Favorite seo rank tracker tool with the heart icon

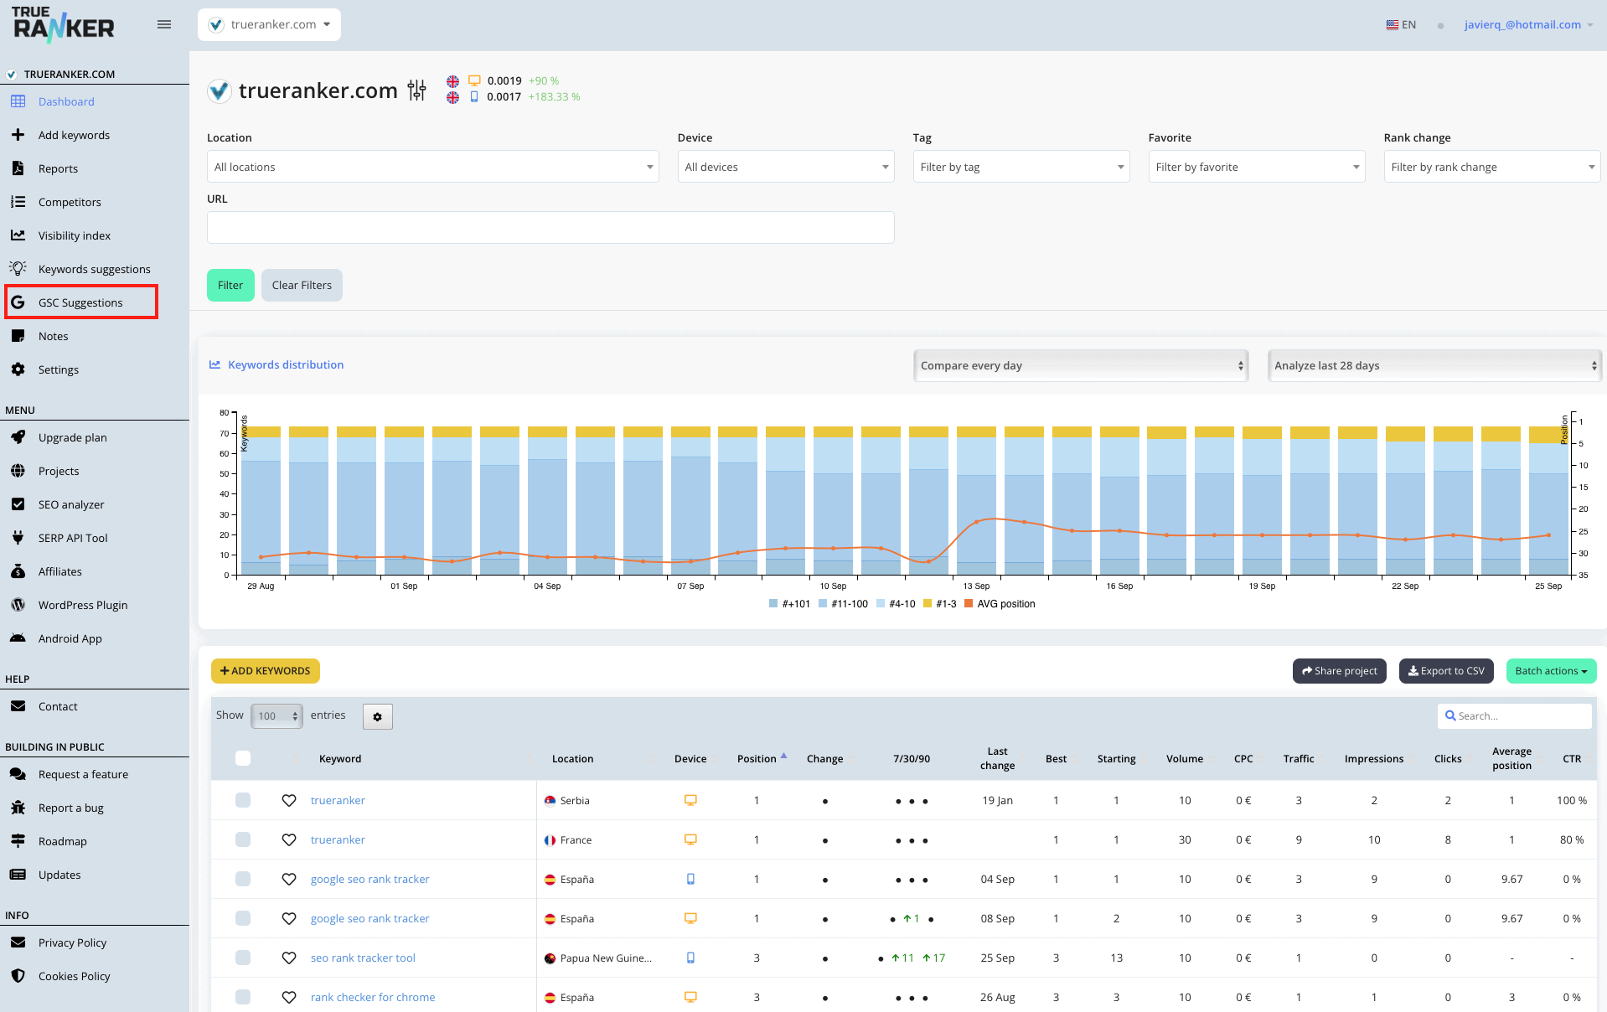pyautogui.click(x=289, y=958)
